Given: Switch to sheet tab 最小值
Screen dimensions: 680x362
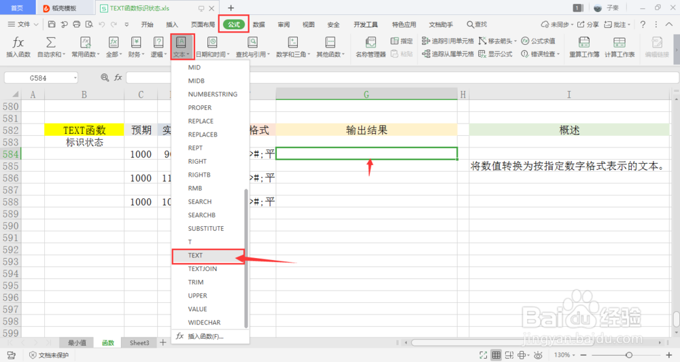Looking at the screenshot, I should [x=78, y=343].
